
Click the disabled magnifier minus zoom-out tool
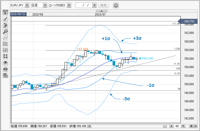click(x=5, y=37)
